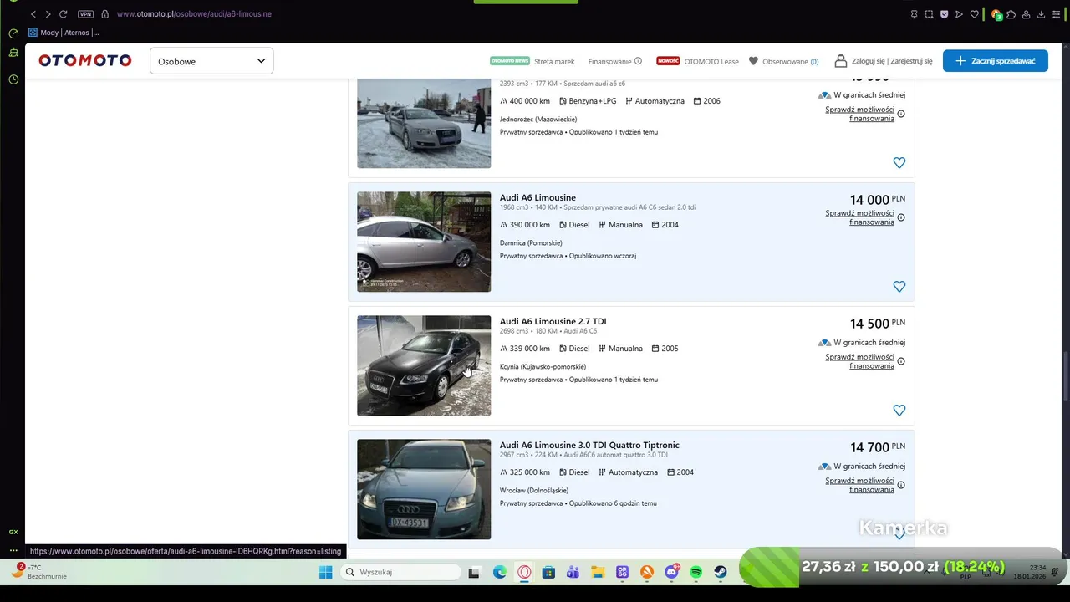Open the Audi A6 Limousine 14 000 PLN title
The height and width of the screenshot is (602, 1070).
pyautogui.click(x=538, y=197)
